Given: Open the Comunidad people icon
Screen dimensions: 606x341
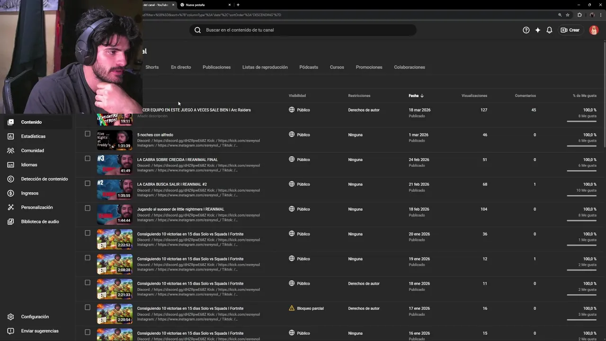Looking at the screenshot, I should click(x=10, y=151).
